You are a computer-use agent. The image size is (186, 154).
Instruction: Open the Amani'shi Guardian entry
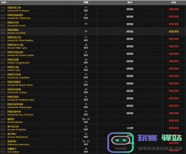(x=18, y=77)
